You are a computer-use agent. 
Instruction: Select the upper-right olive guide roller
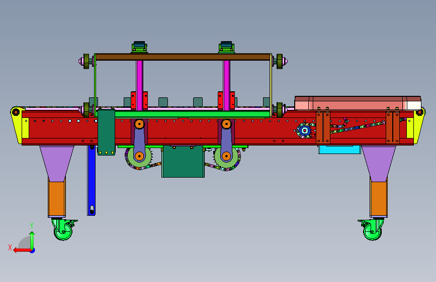(x=280, y=61)
